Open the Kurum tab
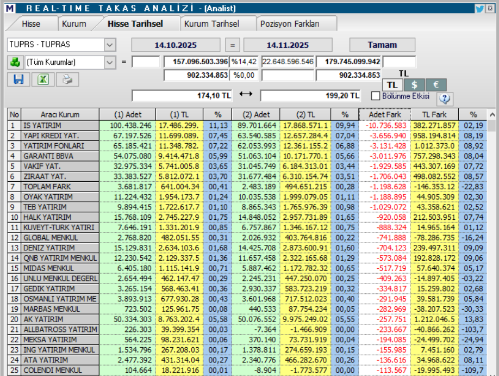The width and height of the screenshot is (499, 376). click(x=74, y=24)
